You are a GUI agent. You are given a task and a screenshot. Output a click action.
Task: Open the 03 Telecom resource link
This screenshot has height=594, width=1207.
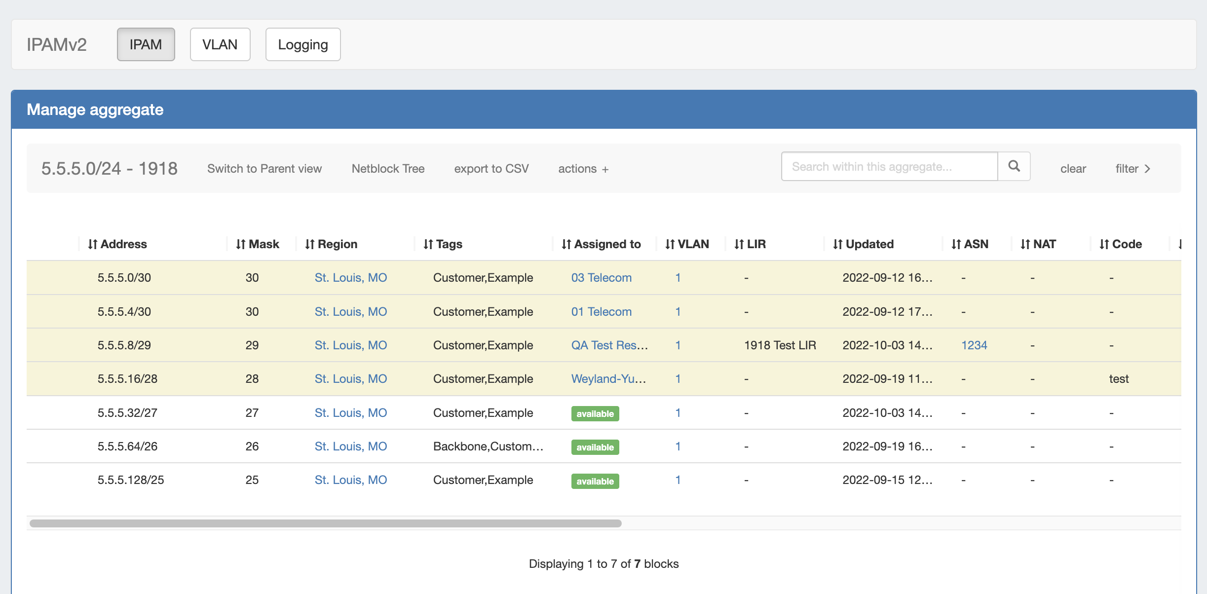[x=601, y=278]
